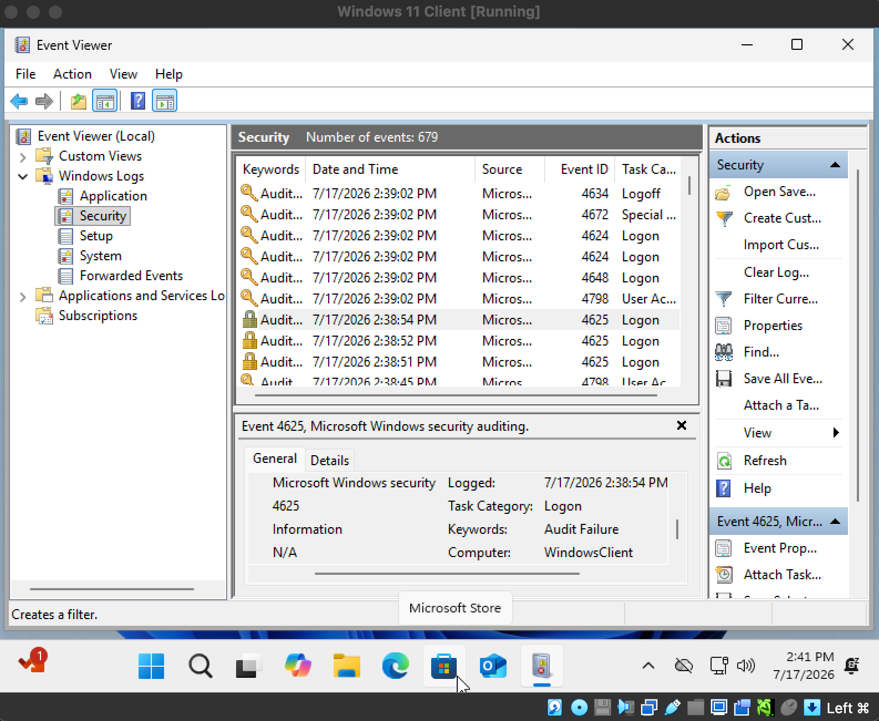Screen dimensions: 879x721
Task: Click the Event Properties action link
Action: 780,548
